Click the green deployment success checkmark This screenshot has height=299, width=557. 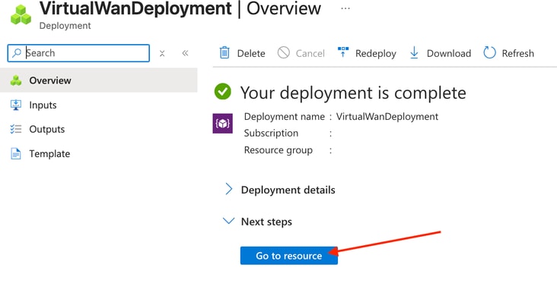(223, 91)
